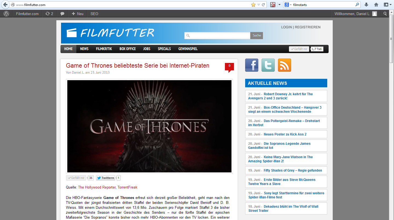394x220 pixels.
Task: Open comments via speech bubble icon
Action: tap(62, 14)
